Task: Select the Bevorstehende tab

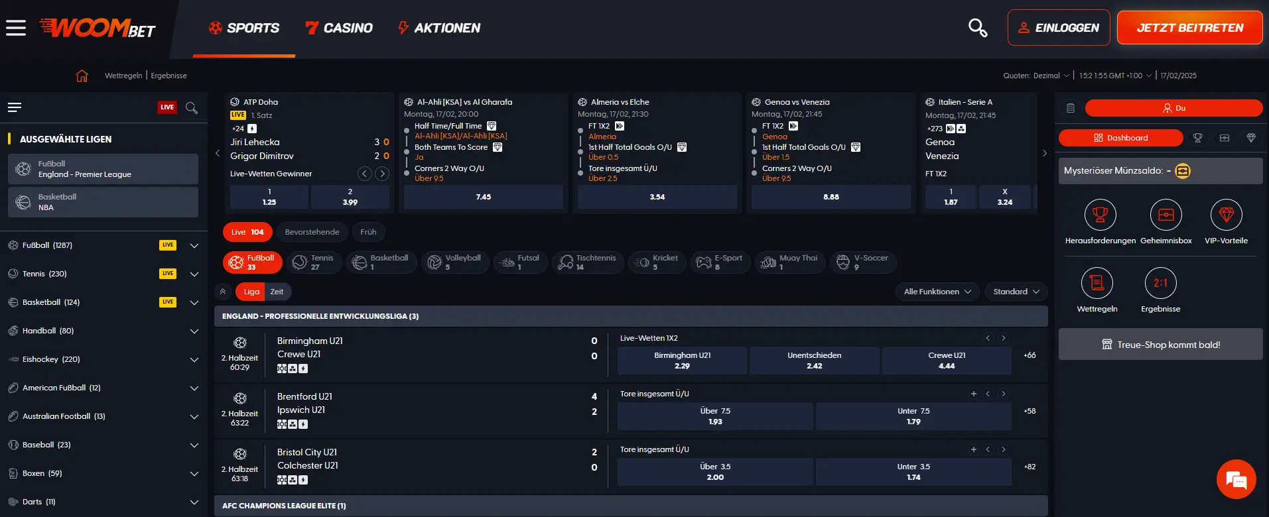Action: click(312, 232)
